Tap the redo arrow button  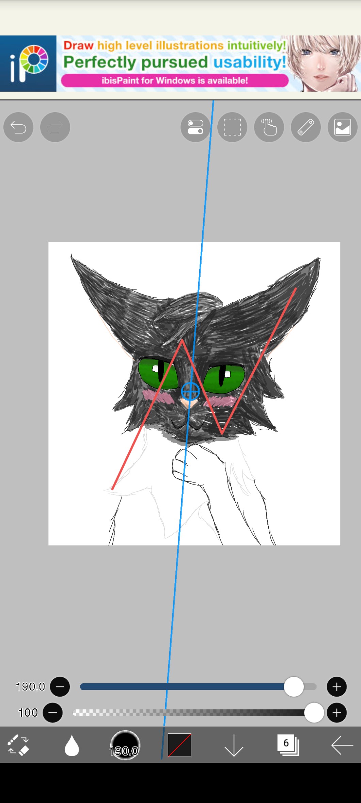tap(55, 127)
